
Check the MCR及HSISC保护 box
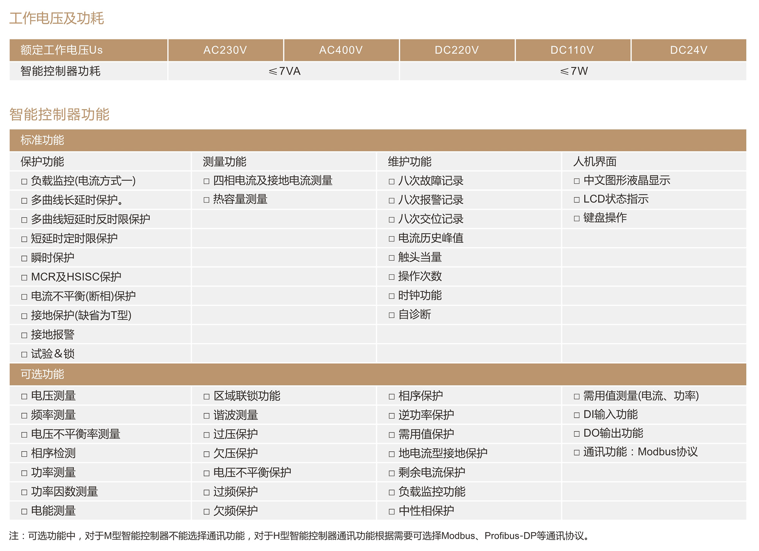click(24, 278)
